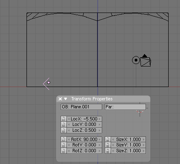Select the round lamp object in viewport

pyautogui.click(x=136, y=60)
